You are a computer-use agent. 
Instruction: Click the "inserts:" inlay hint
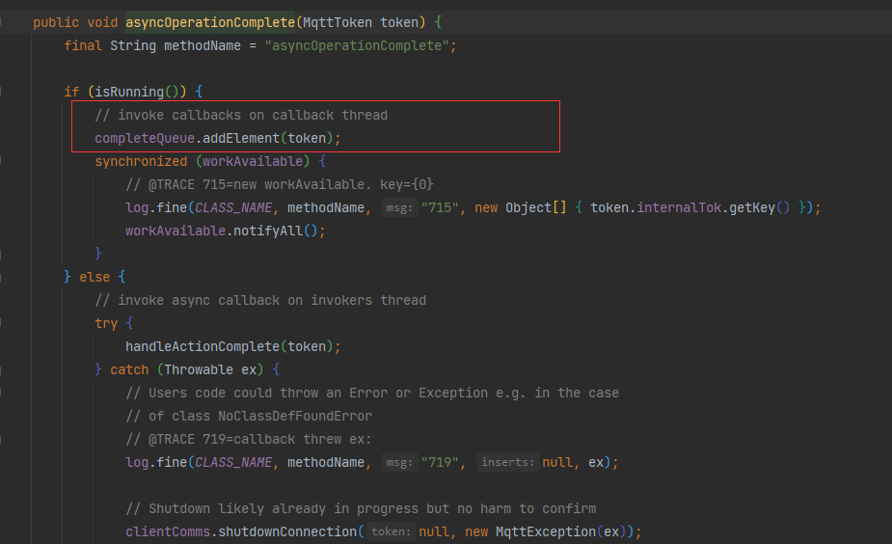(x=508, y=463)
